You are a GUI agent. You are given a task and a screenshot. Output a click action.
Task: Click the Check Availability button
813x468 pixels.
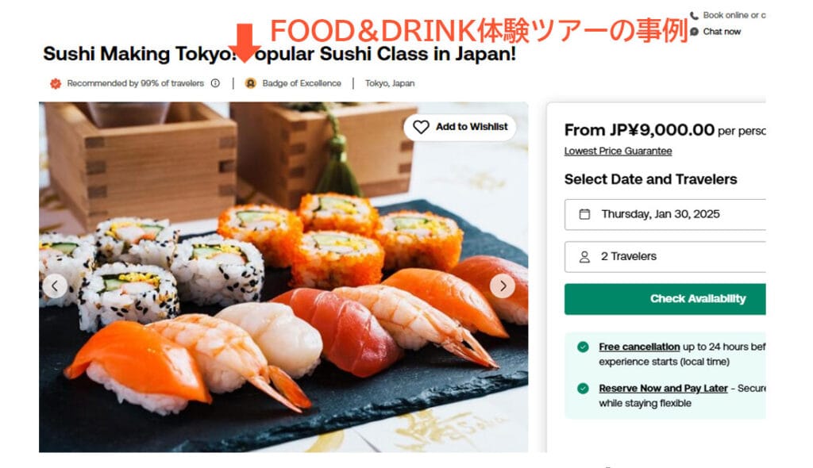(x=665, y=299)
